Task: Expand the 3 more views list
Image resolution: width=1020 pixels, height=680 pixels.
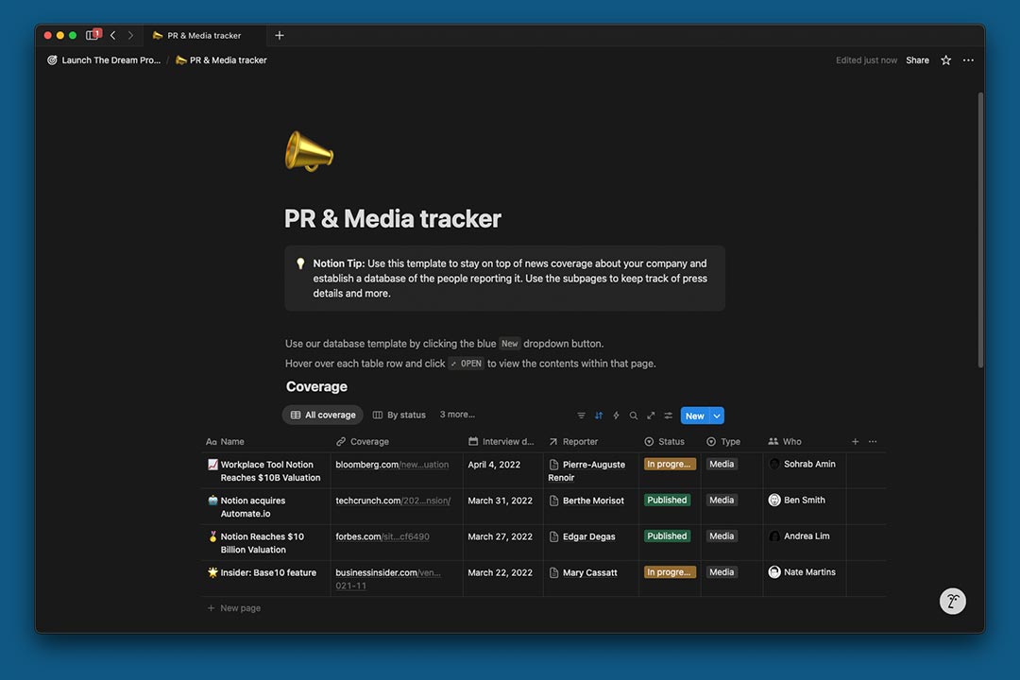Action: (457, 415)
